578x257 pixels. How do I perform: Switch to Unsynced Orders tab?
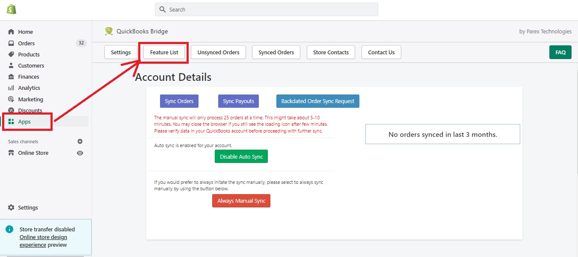[x=218, y=52]
